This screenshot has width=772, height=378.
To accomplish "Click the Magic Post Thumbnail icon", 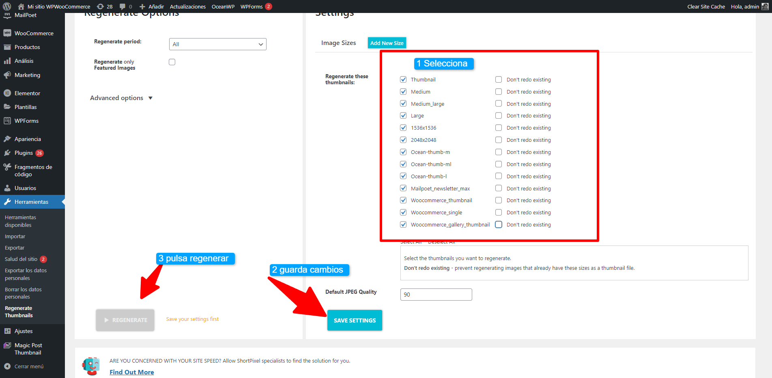I will 7,345.
